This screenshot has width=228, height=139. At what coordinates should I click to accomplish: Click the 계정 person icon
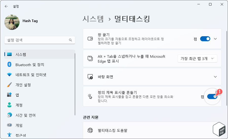[9, 105]
